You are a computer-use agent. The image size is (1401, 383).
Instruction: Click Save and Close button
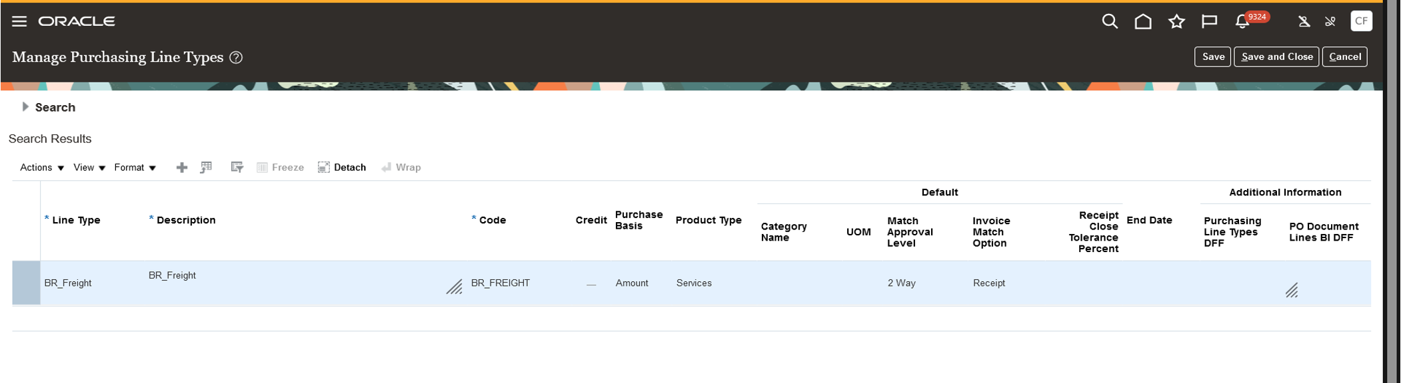1276,57
